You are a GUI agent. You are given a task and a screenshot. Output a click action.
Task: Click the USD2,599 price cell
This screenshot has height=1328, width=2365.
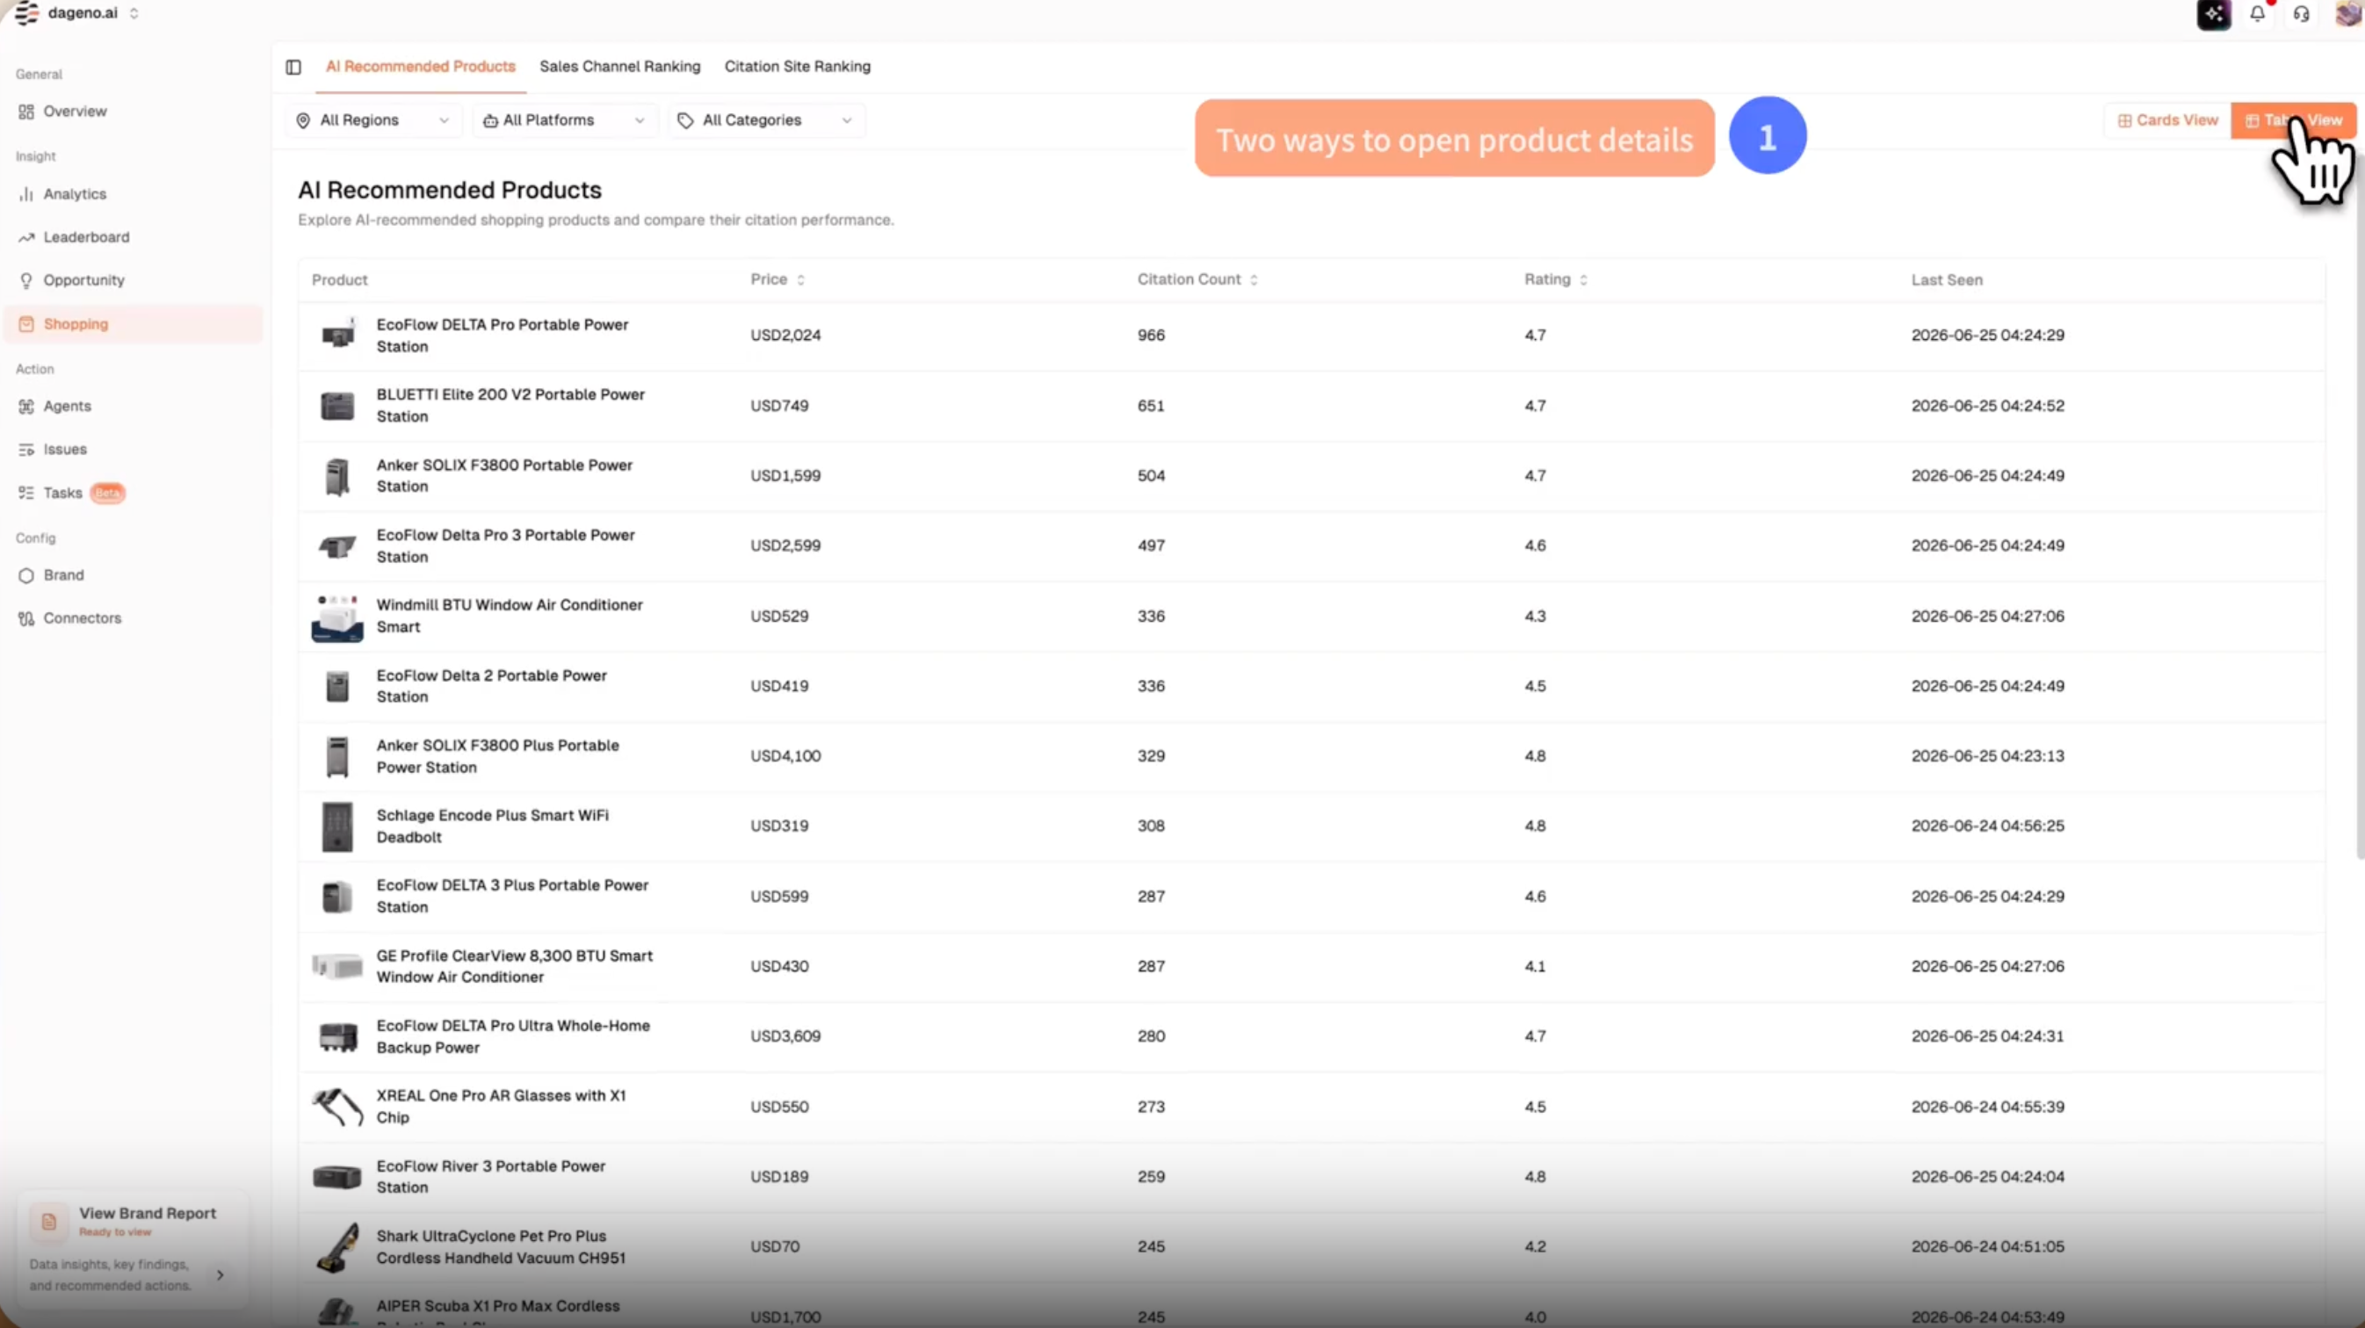pyautogui.click(x=786, y=545)
